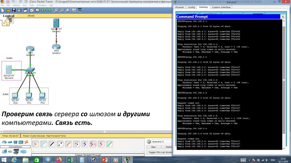Choose the Serial DCE cable with clock
Screen dimensions: 291x163
pyautogui.click(x=93, y=144)
